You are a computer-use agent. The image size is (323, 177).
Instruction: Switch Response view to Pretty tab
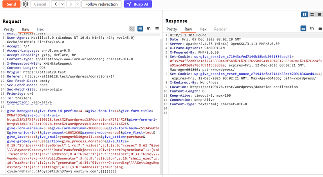172,29
